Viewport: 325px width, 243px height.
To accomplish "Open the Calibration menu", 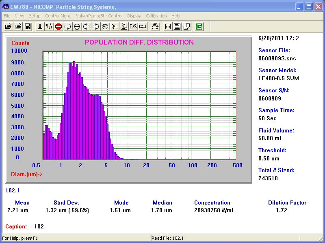I will pos(156,16).
